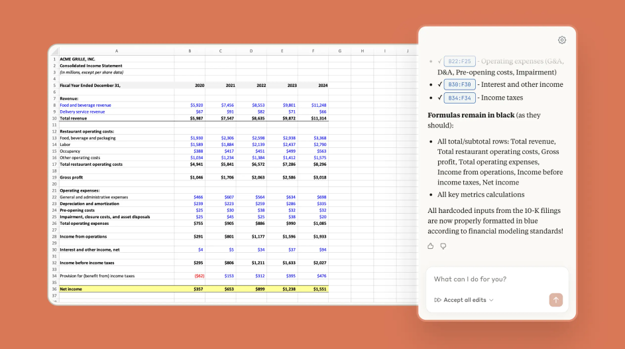
Task: Select column B header
Action: (x=190, y=51)
